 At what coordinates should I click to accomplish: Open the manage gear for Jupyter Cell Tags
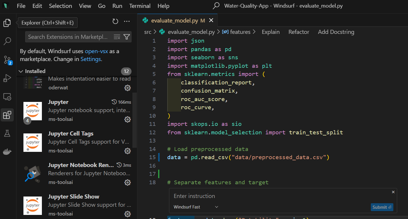click(x=127, y=151)
